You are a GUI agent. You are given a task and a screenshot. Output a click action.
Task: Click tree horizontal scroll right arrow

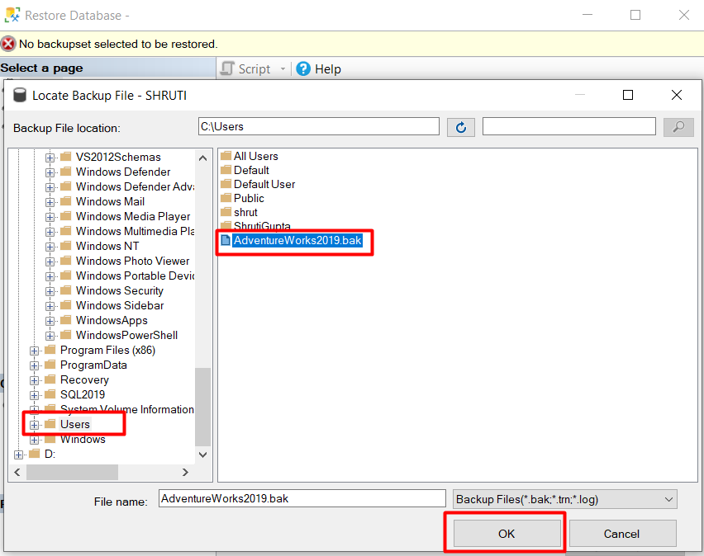point(185,472)
